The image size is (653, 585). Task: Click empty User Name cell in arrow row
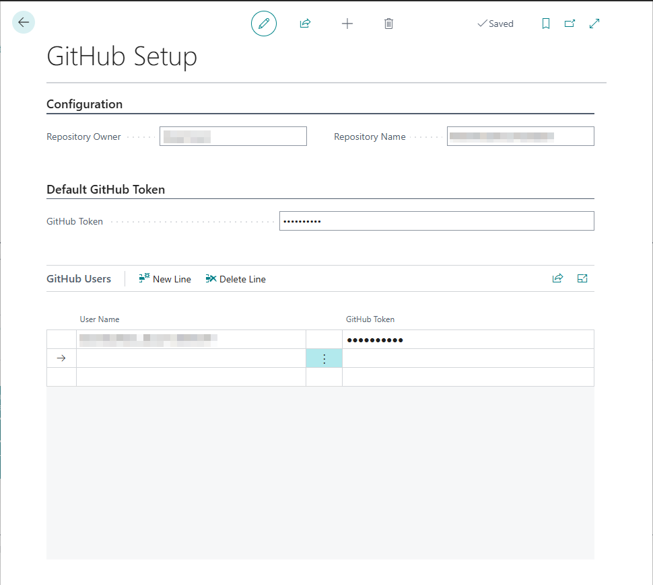[191, 358]
